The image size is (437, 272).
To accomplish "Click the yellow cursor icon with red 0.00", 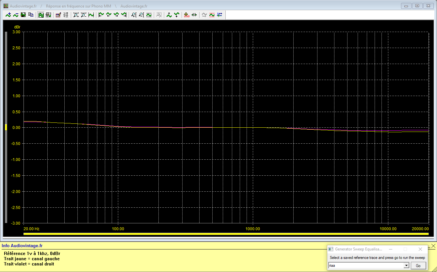I will click(x=187, y=15).
